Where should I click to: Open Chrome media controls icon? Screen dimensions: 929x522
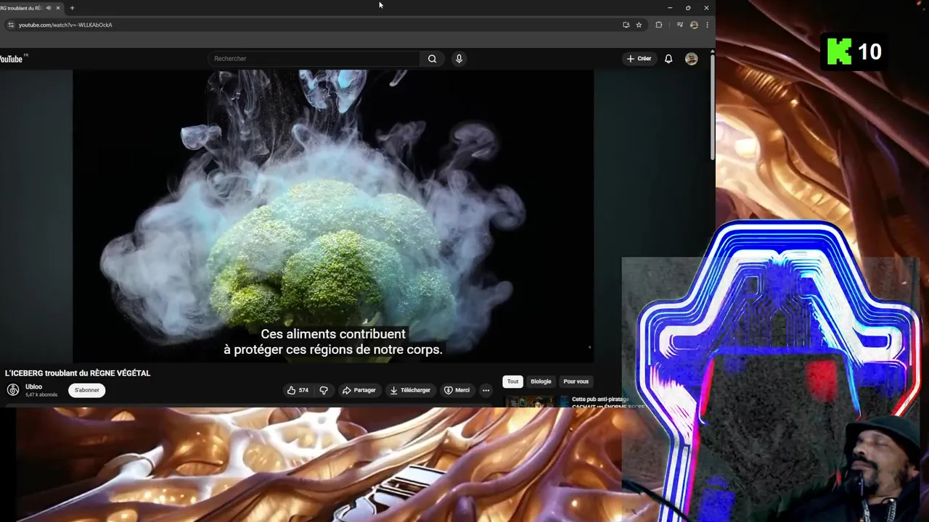click(x=680, y=25)
